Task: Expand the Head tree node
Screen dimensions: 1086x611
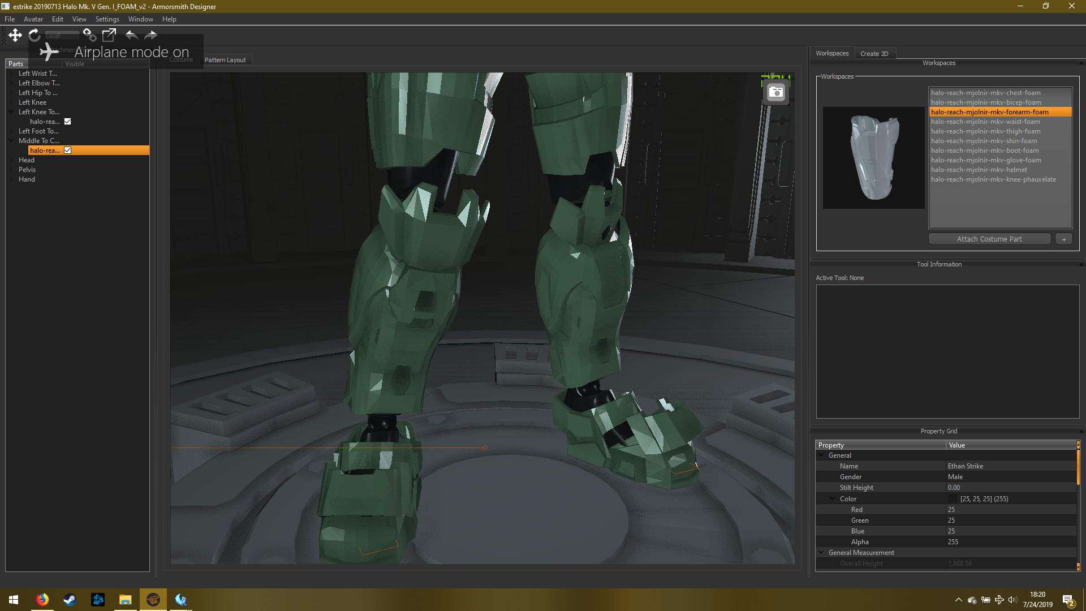Action: [11, 160]
